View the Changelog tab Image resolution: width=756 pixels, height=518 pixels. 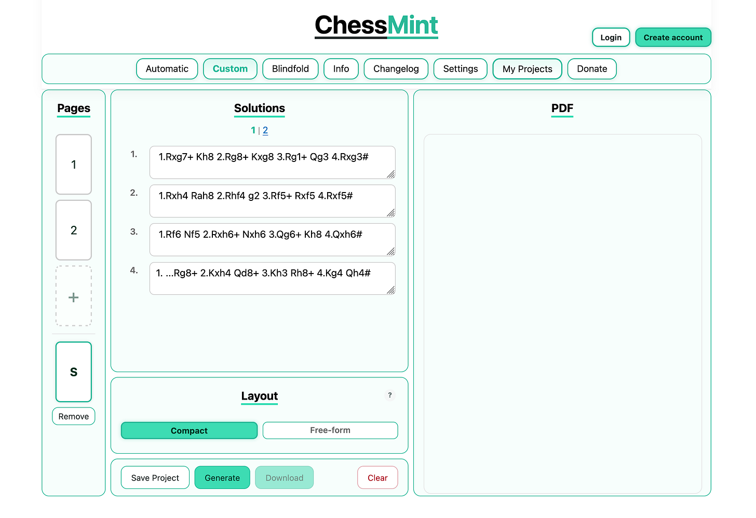click(396, 69)
